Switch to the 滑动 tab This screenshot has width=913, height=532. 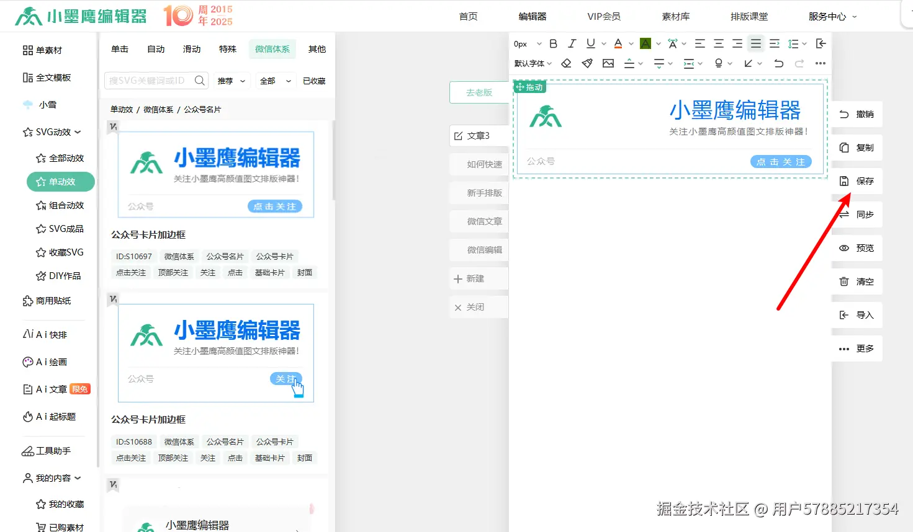pyautogui.click(x=192, y=49)
